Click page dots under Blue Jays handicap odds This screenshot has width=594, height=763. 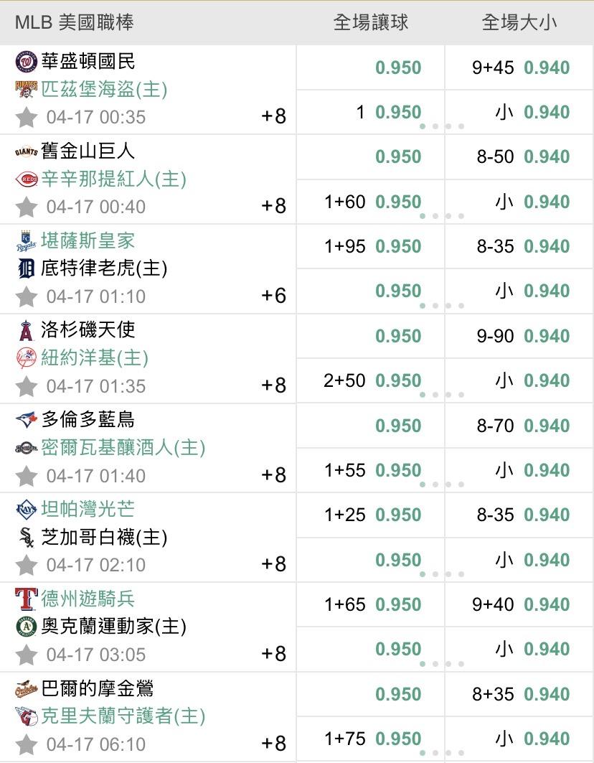(x=442, y=485)
